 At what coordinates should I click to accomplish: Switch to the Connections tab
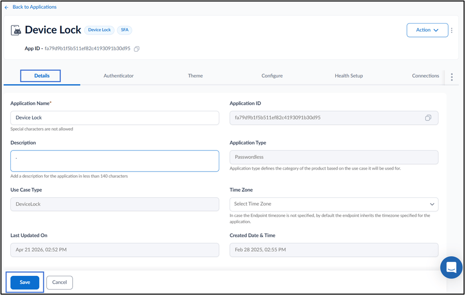426,76
